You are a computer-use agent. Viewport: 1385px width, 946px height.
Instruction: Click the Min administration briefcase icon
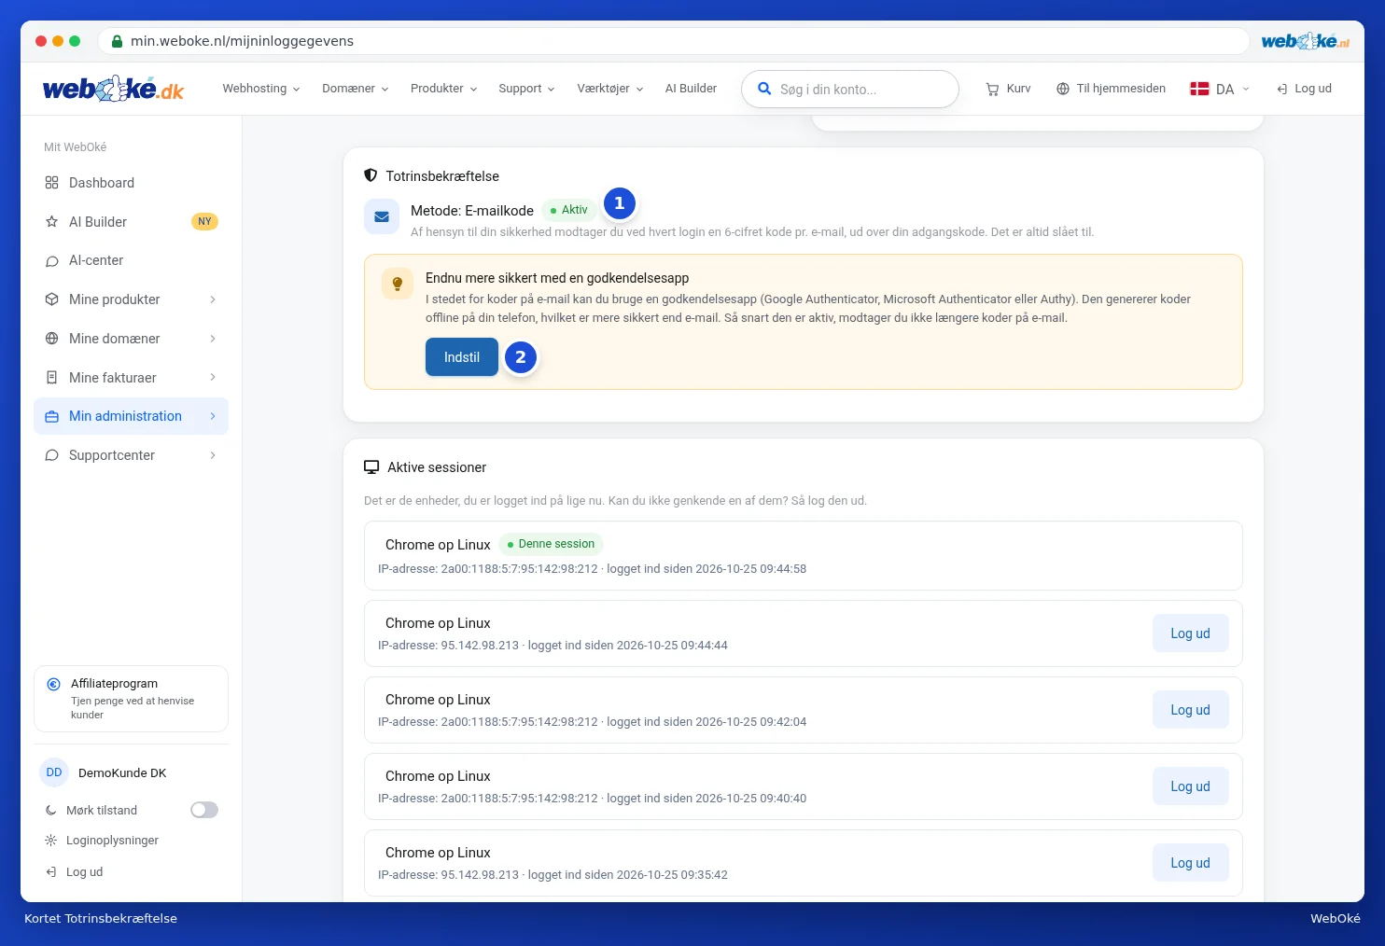pyautogui.click(x=51, y=416)
